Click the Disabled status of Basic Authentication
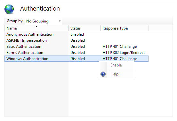The image size is (177, 121). click(77, 47)
